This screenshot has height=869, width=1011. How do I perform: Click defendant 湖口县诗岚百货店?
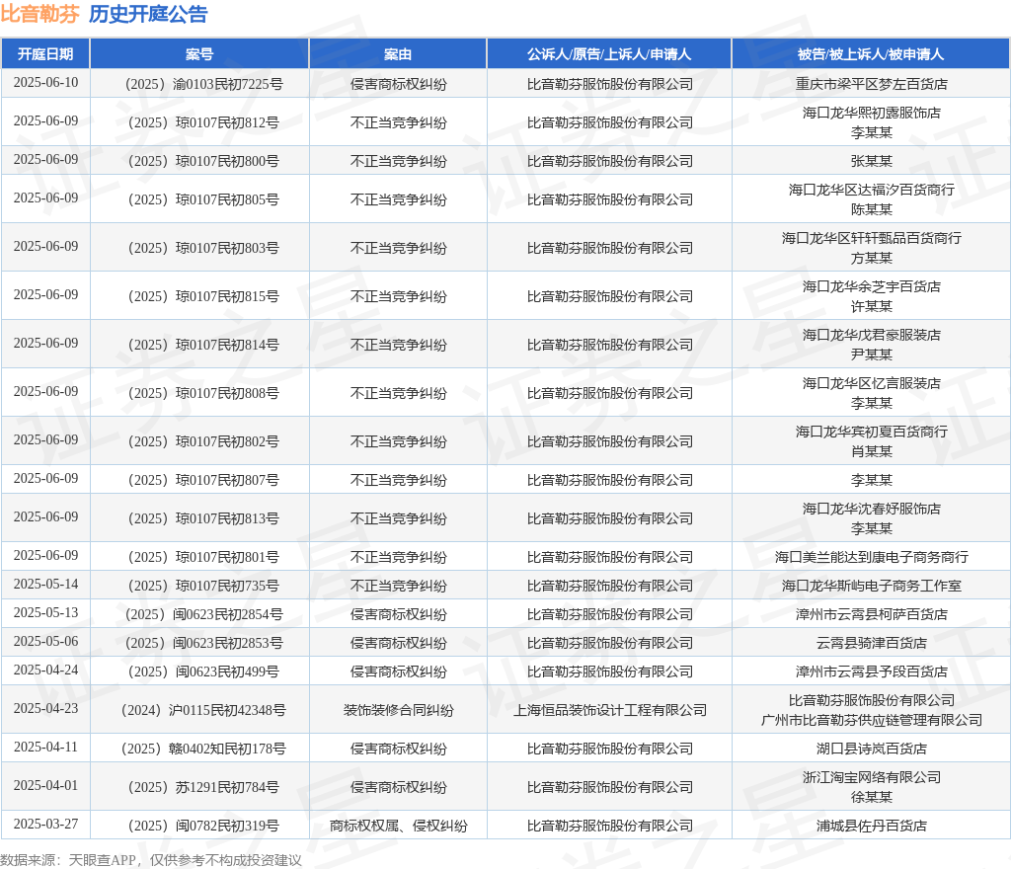point(871,750)
